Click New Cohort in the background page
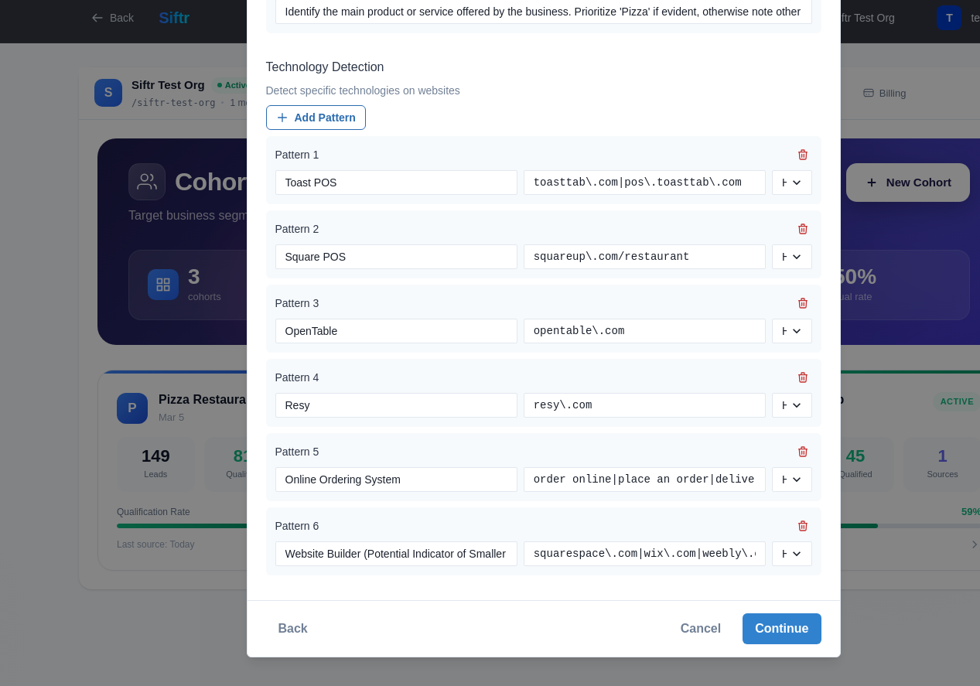The image size is (980, 686). coord(908,183)
